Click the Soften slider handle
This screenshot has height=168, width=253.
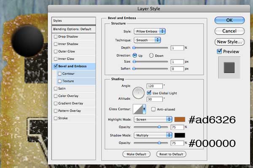[134, 69]
